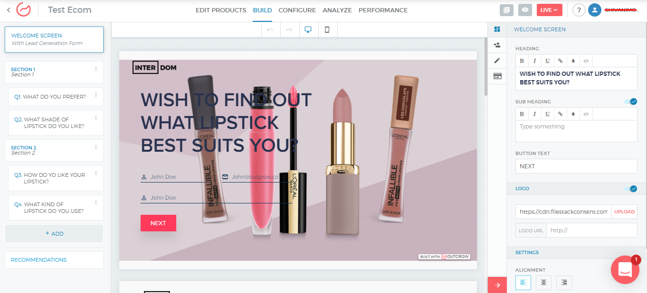Click the + ADD button
The width and height of the screenshot is (647, 293).
[54, 234]
